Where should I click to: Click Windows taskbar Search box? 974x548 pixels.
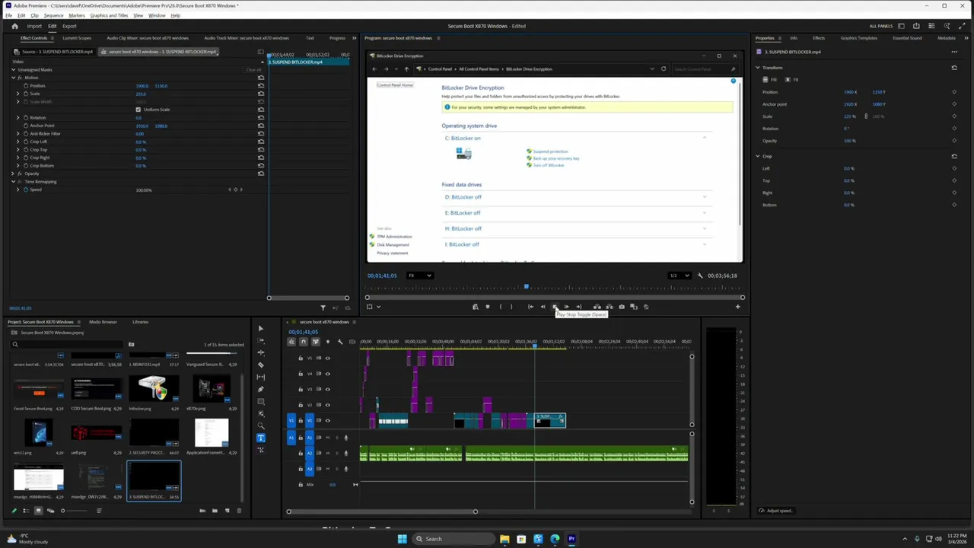pos(453,539)
